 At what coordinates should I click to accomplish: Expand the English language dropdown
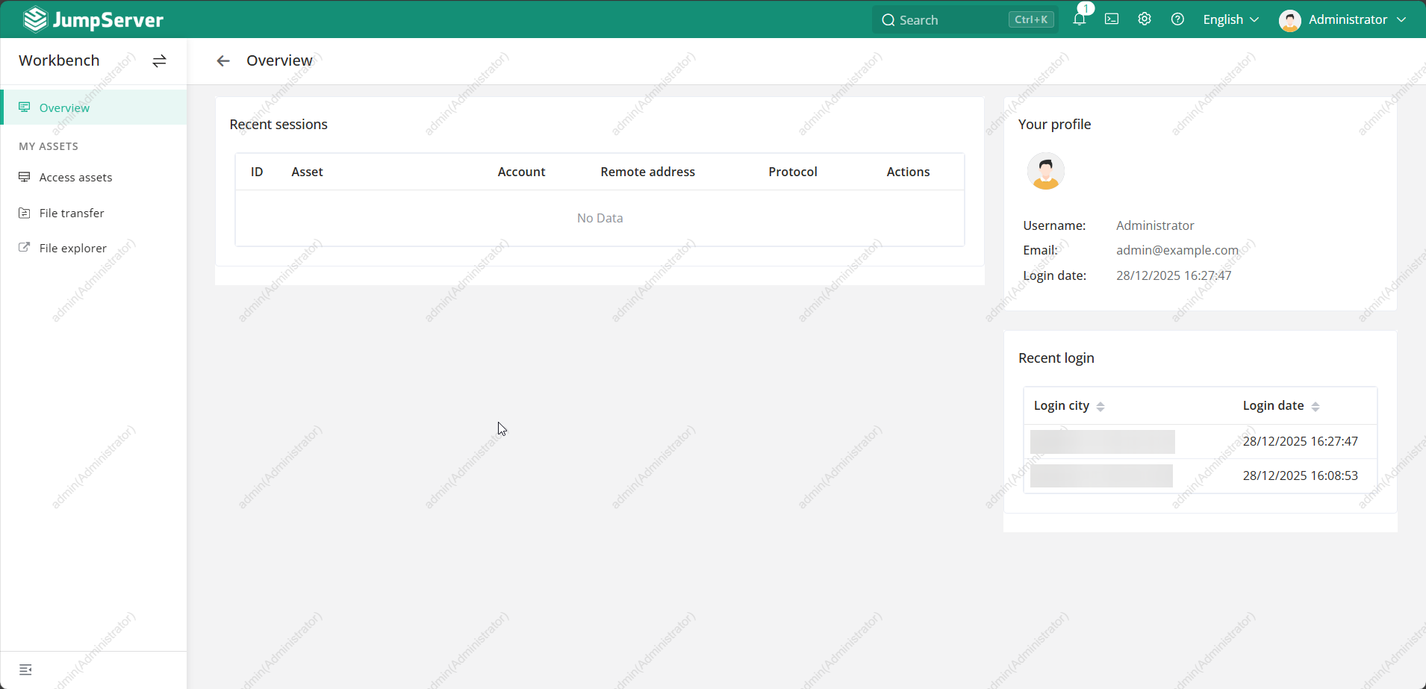(1230, 19)
